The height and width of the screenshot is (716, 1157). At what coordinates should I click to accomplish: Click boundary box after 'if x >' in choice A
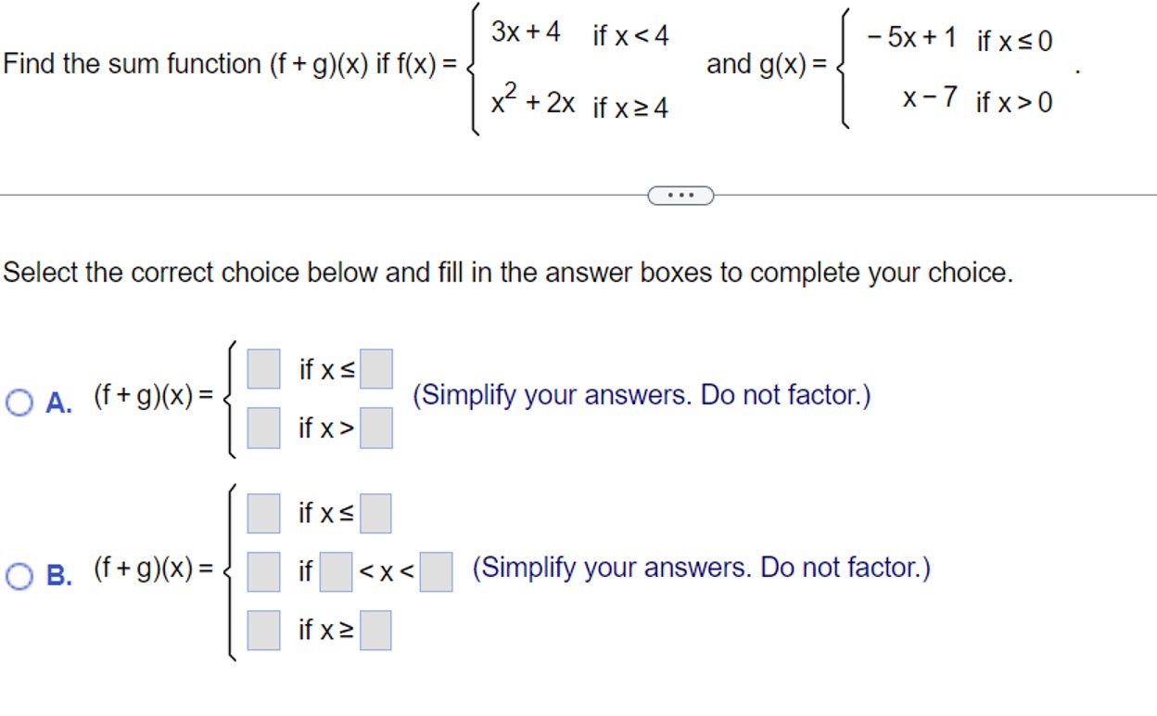click(376, 428)
